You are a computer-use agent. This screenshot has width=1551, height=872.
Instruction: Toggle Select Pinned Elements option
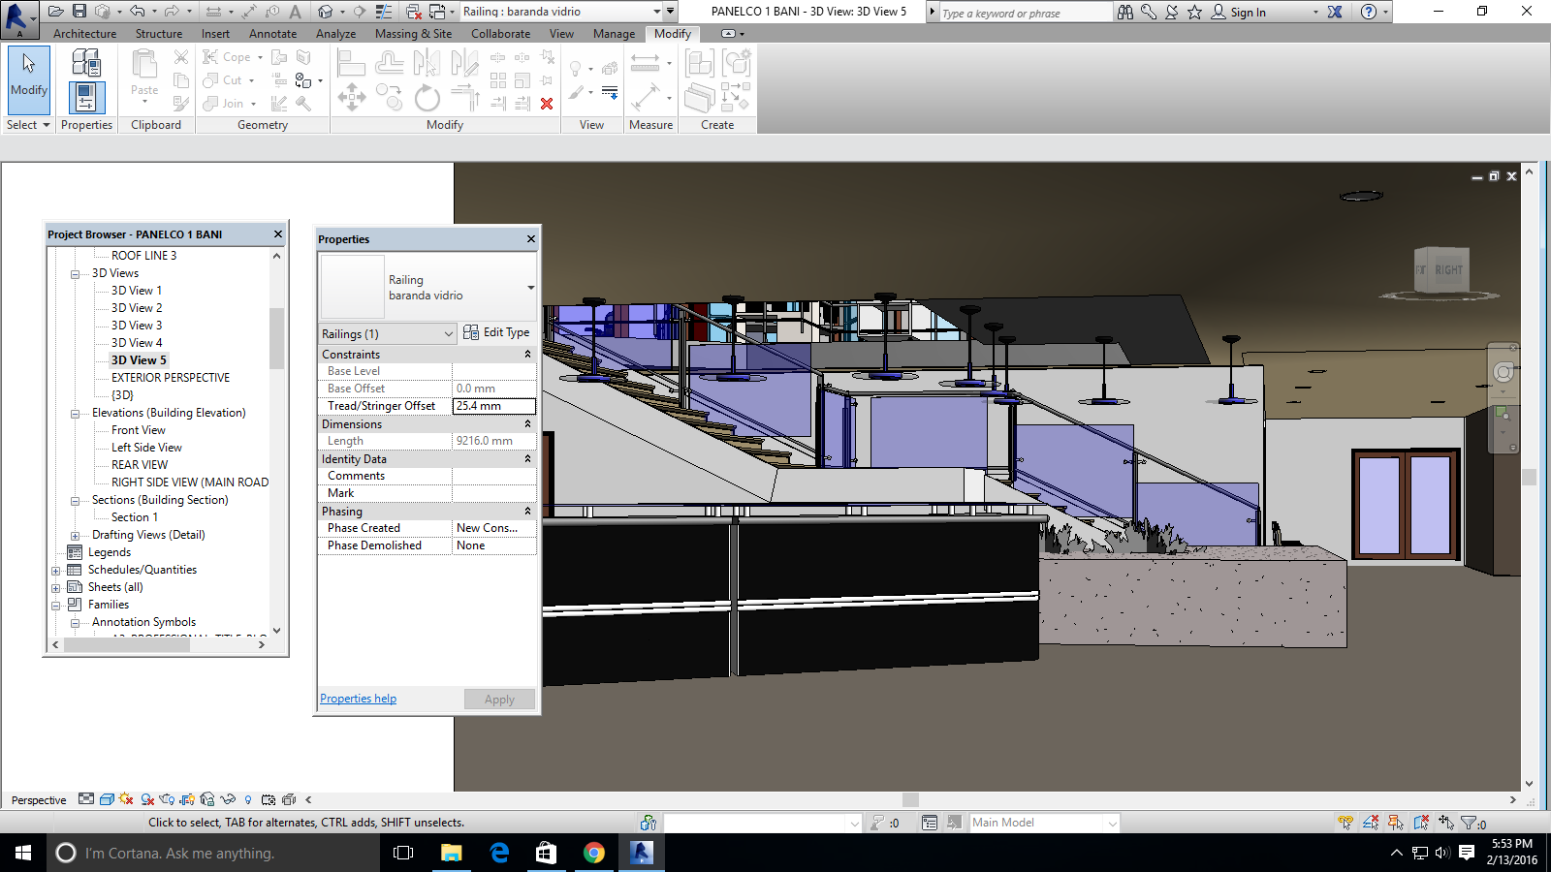1396,823
